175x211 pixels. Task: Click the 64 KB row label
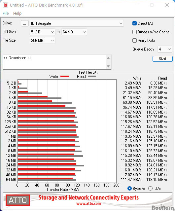click(x=12, y=117)
